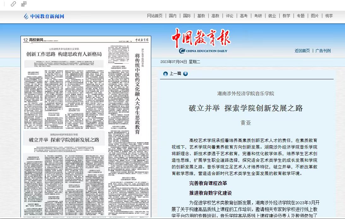Select article 创新工作思路 构建思政育人新格局 on page image
This screenshot has height=219, width=345.
(x=64, y=54)
